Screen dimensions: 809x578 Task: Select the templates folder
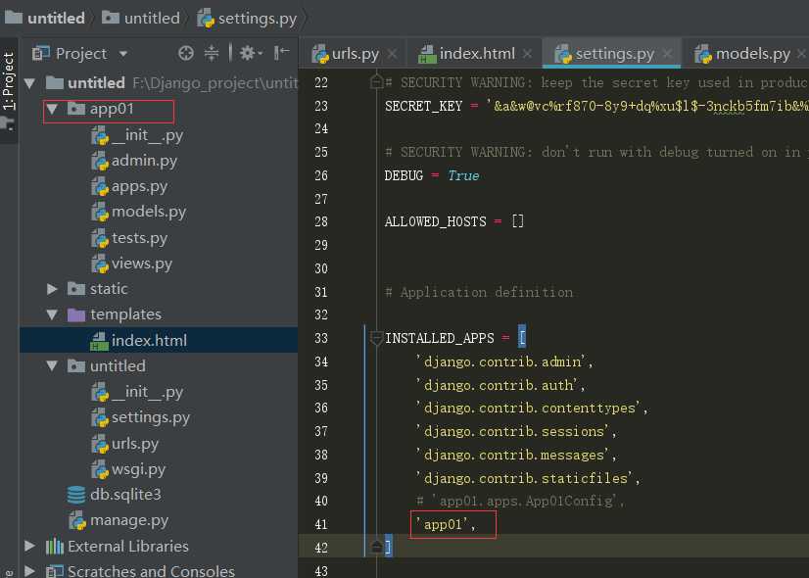(x=115, y=314)
